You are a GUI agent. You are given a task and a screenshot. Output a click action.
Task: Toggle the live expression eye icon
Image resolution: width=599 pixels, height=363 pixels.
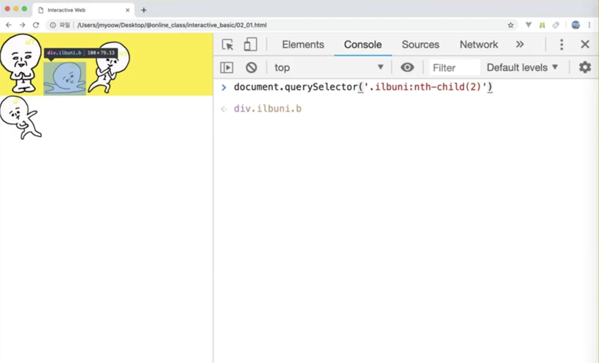click(x=407, y=67)
